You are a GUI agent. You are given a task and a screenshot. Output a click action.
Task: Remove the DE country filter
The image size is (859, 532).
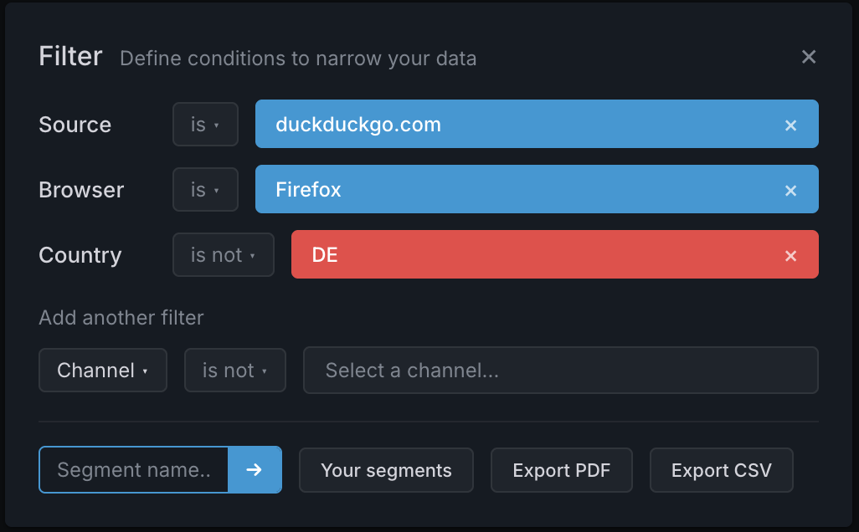coord(790,255)
